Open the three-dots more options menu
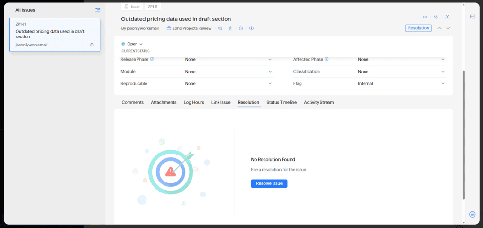The image size is (483, 228). pyautogui.click(x=425, y=17)
